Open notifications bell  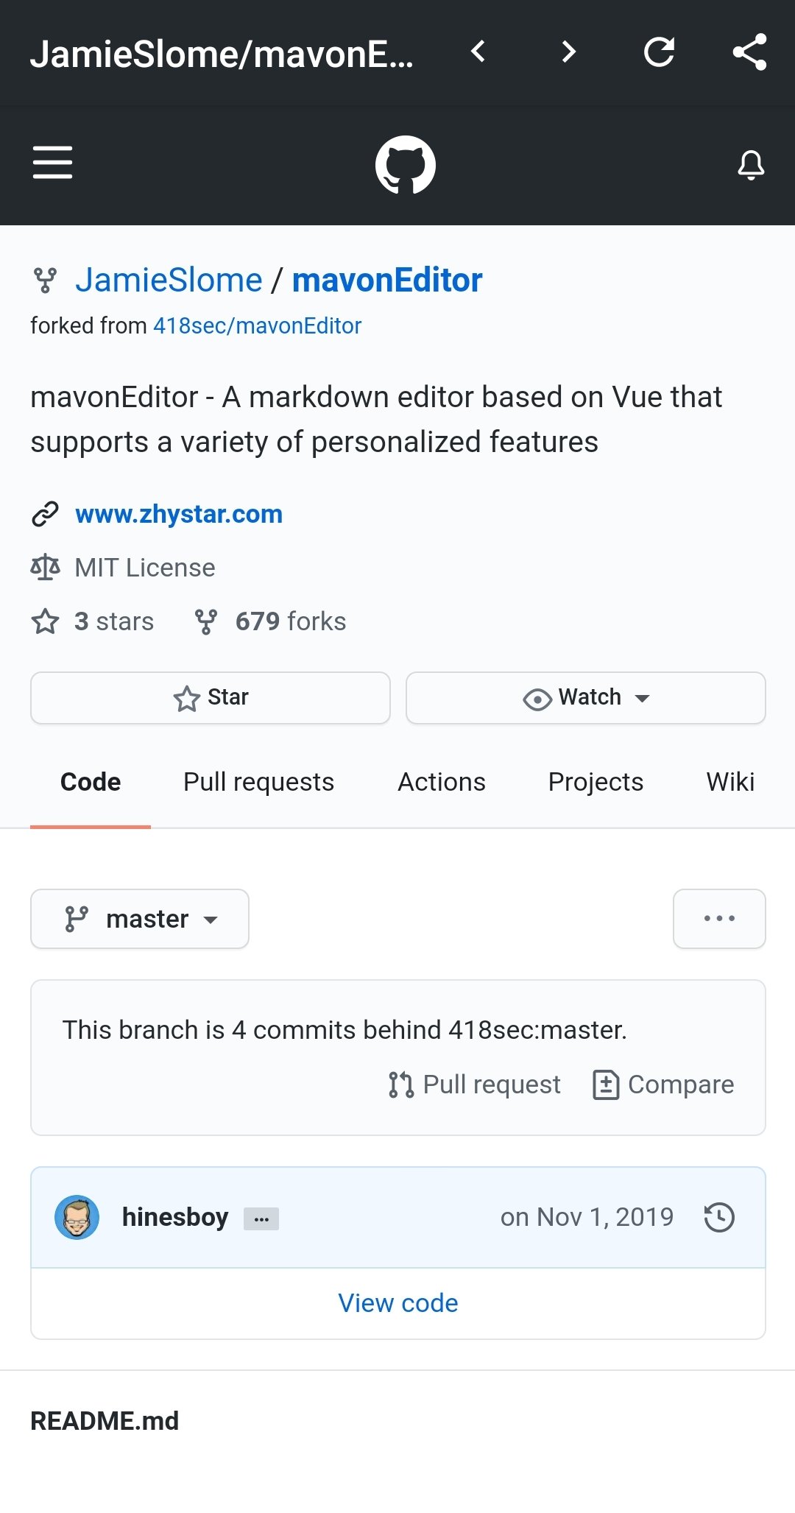tap(751, 165)
